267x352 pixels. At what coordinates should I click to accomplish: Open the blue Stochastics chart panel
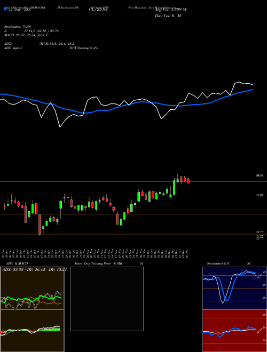click(x=234, y=288)
